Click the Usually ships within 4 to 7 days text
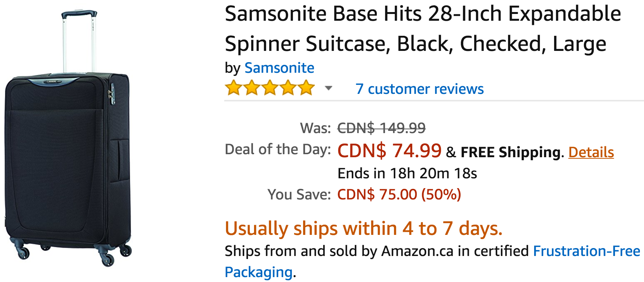This screenshot has height=282, width=644. [x=364, y=228]
